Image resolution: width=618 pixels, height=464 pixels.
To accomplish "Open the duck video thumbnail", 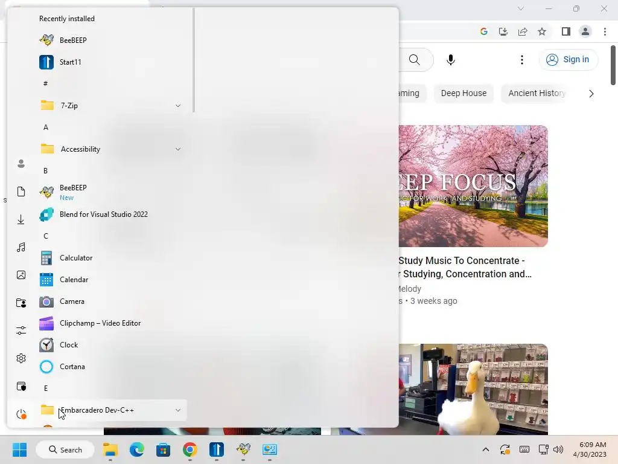I will [x=473, y=389].
